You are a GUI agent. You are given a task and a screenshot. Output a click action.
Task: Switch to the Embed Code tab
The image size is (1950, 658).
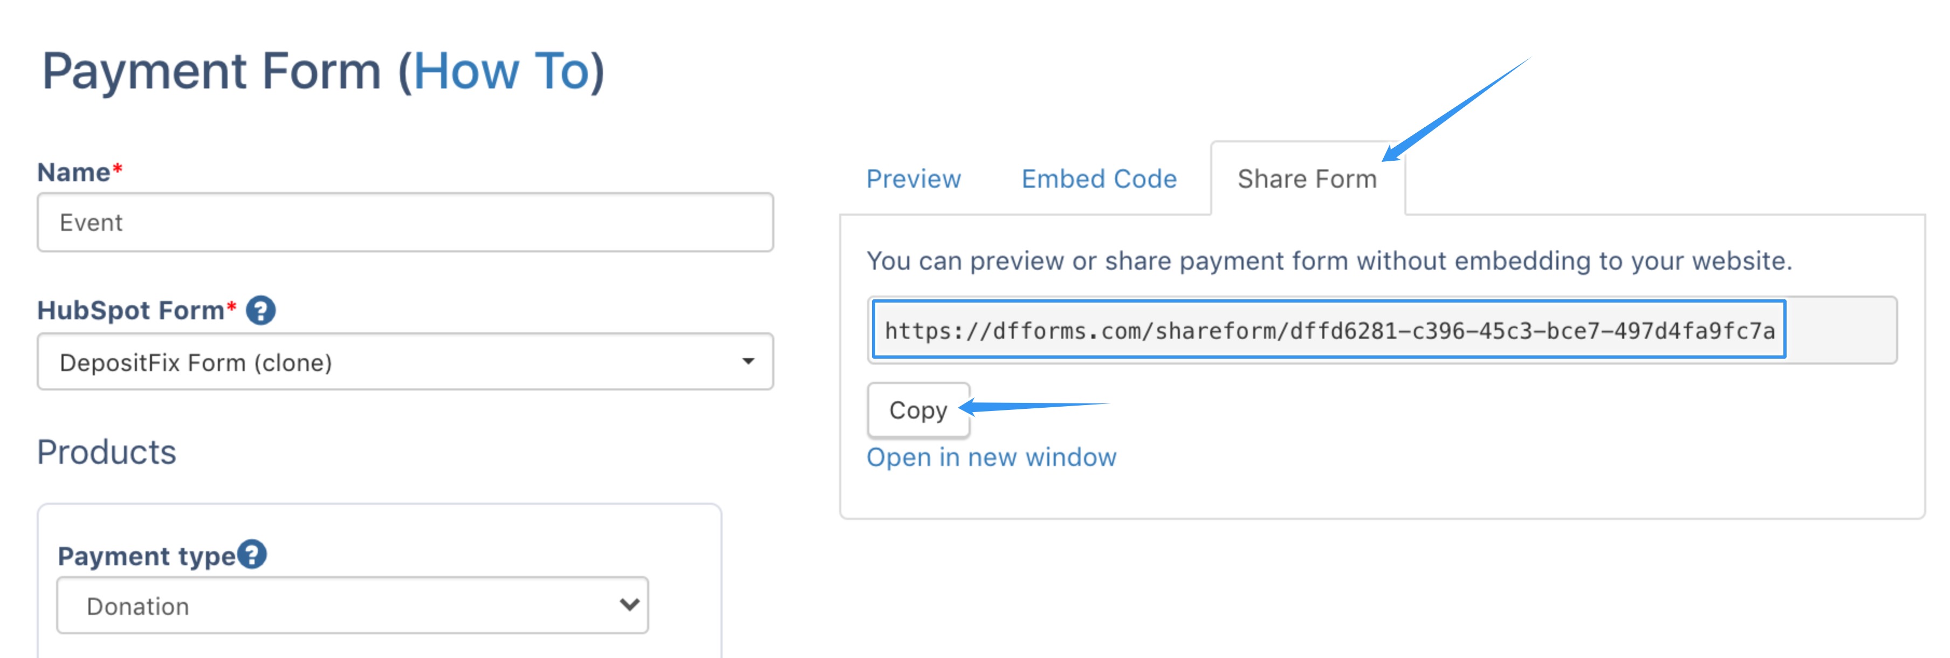pos(1098,180)
